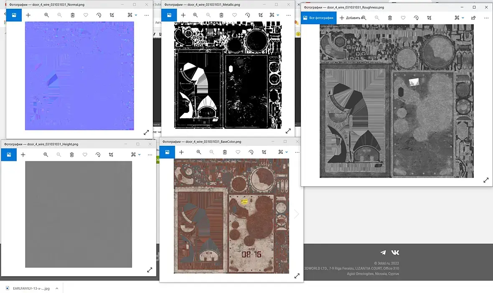
Task: Rotate the BaseColor.png image
Action: pos(251,152)
